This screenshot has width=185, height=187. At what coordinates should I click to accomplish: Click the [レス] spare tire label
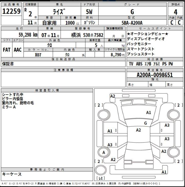(x=101, y=178)
